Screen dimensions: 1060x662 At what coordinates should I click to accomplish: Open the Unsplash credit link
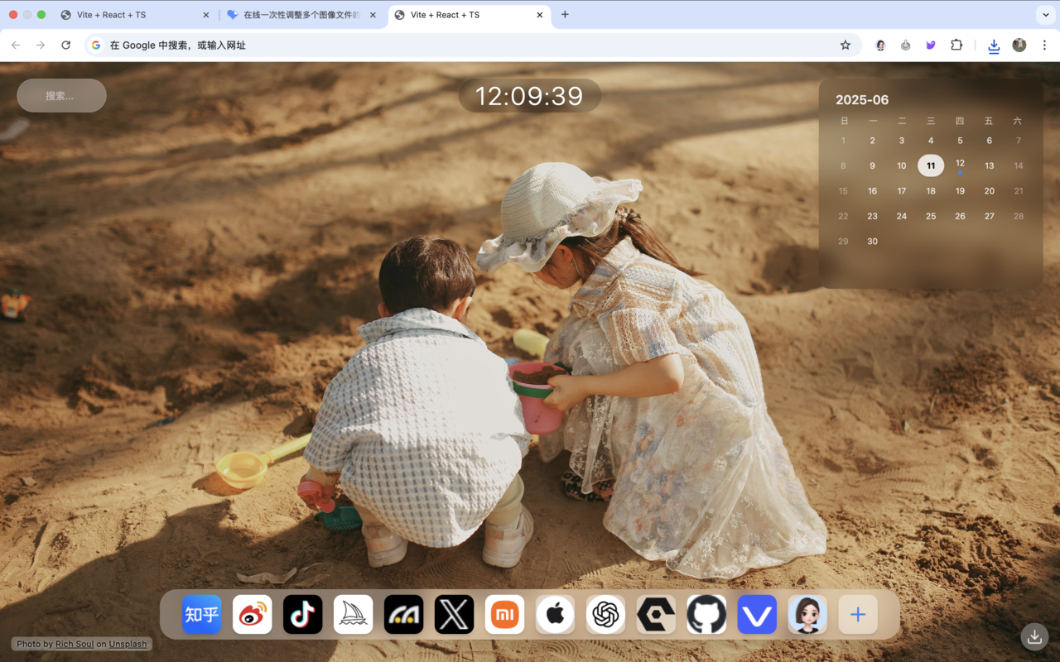pyautogui.click(x=128, y=644)
